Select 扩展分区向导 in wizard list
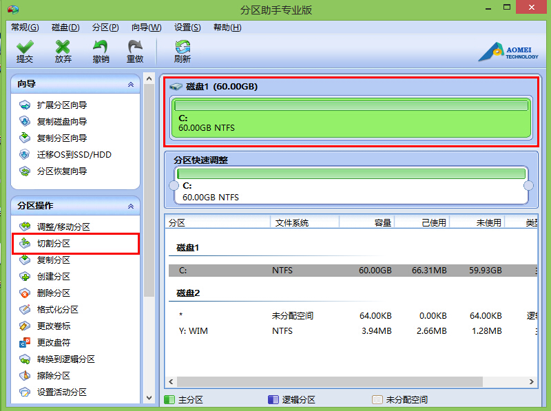551x411 pixels. [62, 105]
